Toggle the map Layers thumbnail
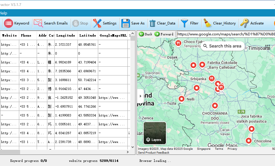 (155, 133)
